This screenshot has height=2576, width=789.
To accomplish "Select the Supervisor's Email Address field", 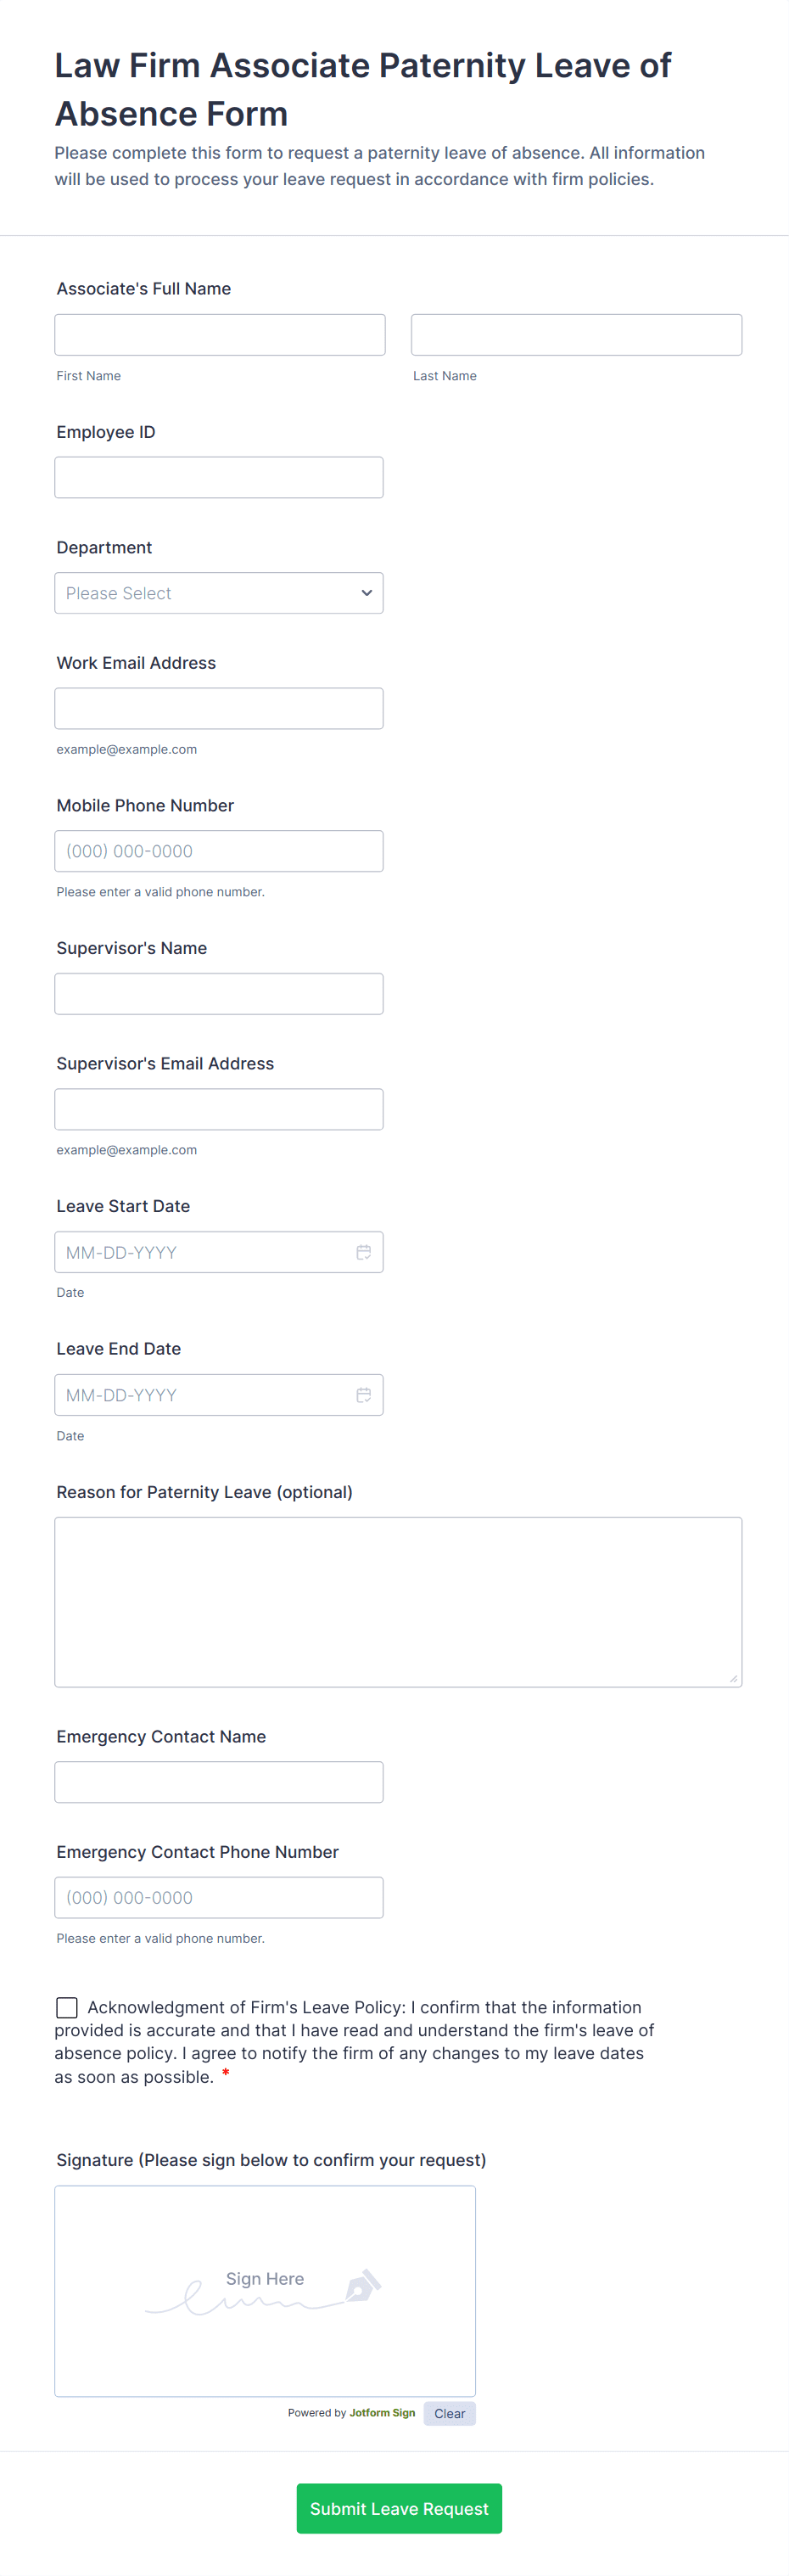I will coord(218,1109).
